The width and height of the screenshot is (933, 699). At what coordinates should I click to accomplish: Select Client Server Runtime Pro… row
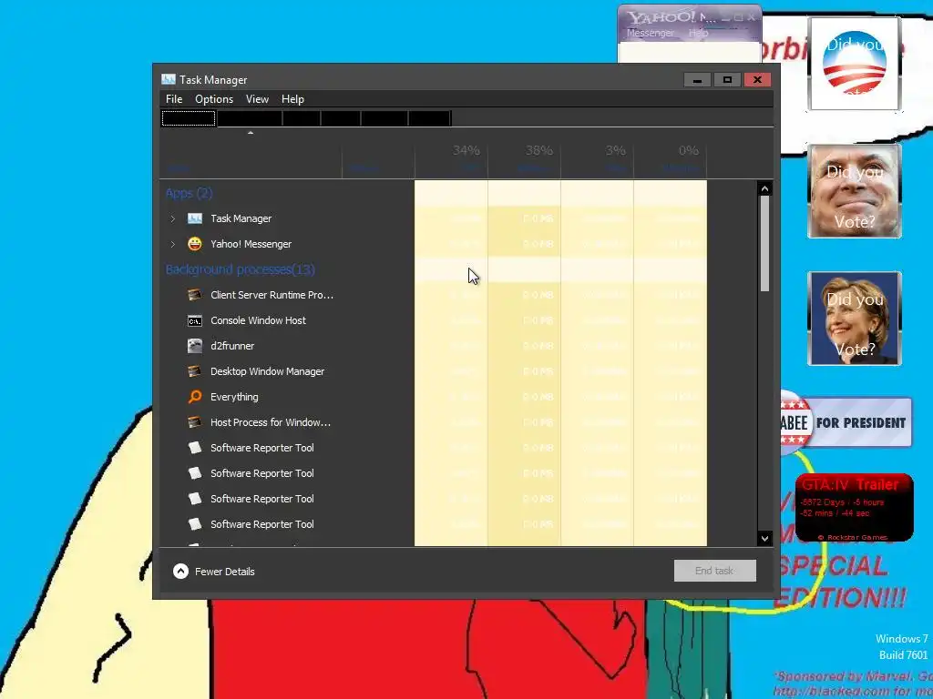coord(433,295)
